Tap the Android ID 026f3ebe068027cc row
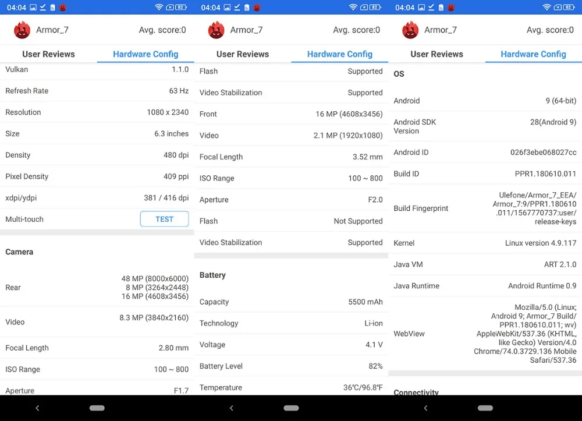Viewport: 582px width, 421px height. [485, 152]
